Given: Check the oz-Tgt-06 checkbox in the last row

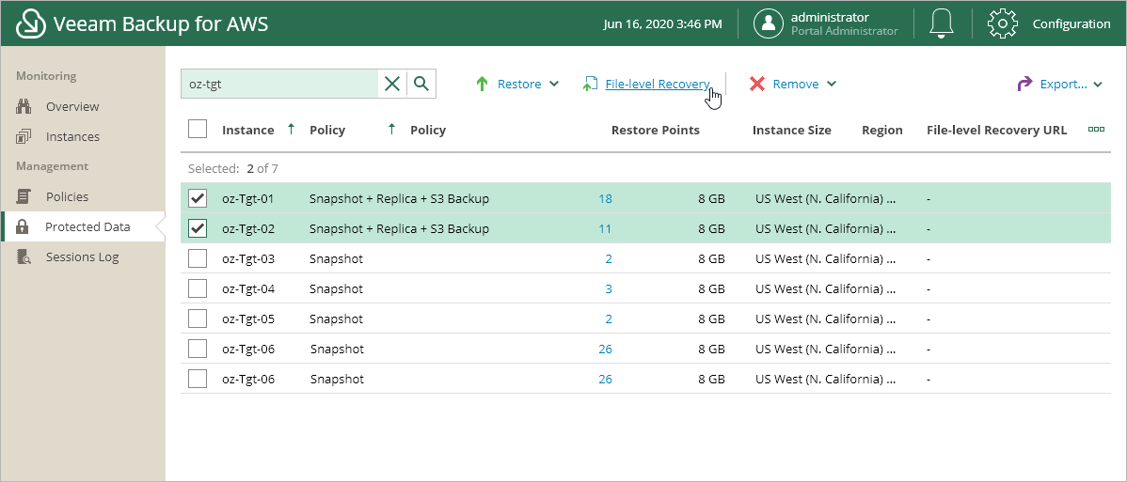Looking at the screenshot, I should click(x=197, y=379).
